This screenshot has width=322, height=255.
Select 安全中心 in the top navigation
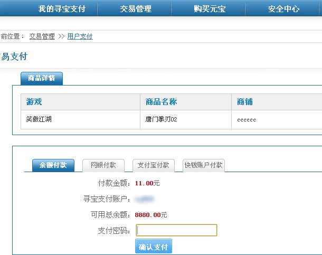tap(283, 9)
